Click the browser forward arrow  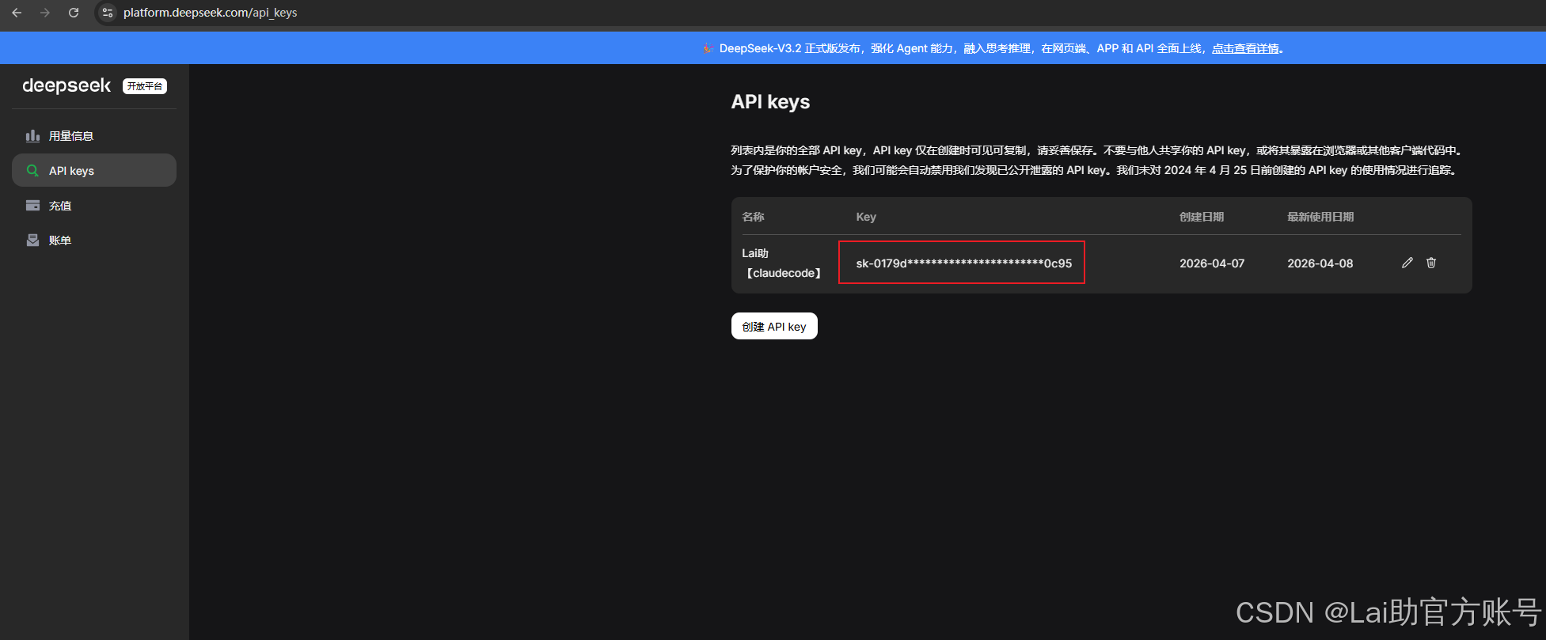(45, 13)
